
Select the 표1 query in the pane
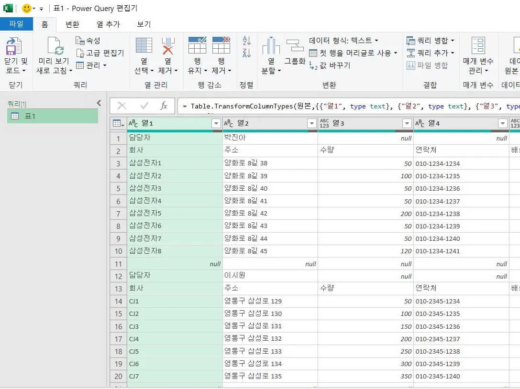pyautogui.click(x=53, y=116)
